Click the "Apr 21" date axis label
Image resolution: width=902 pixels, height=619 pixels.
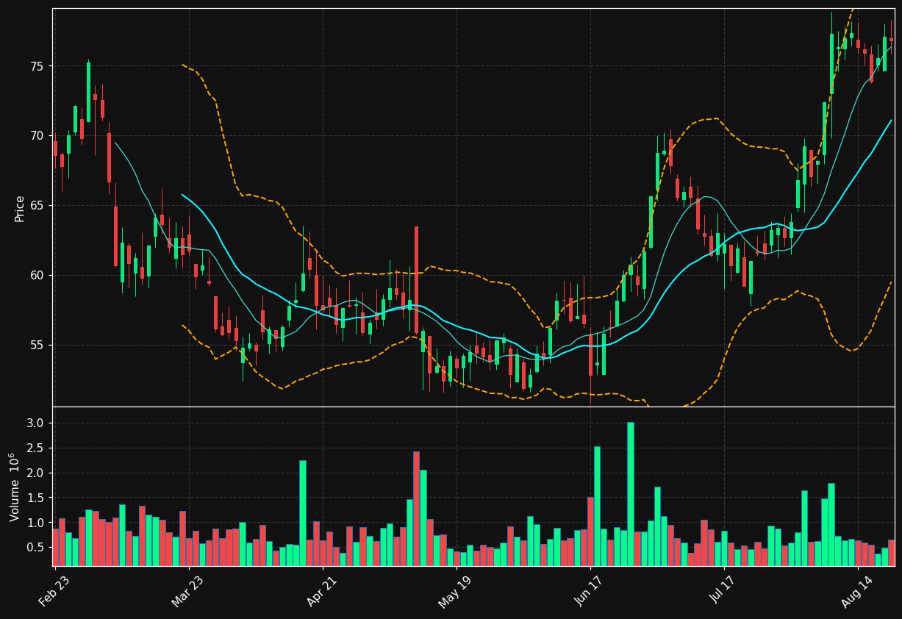coord(323,590)
